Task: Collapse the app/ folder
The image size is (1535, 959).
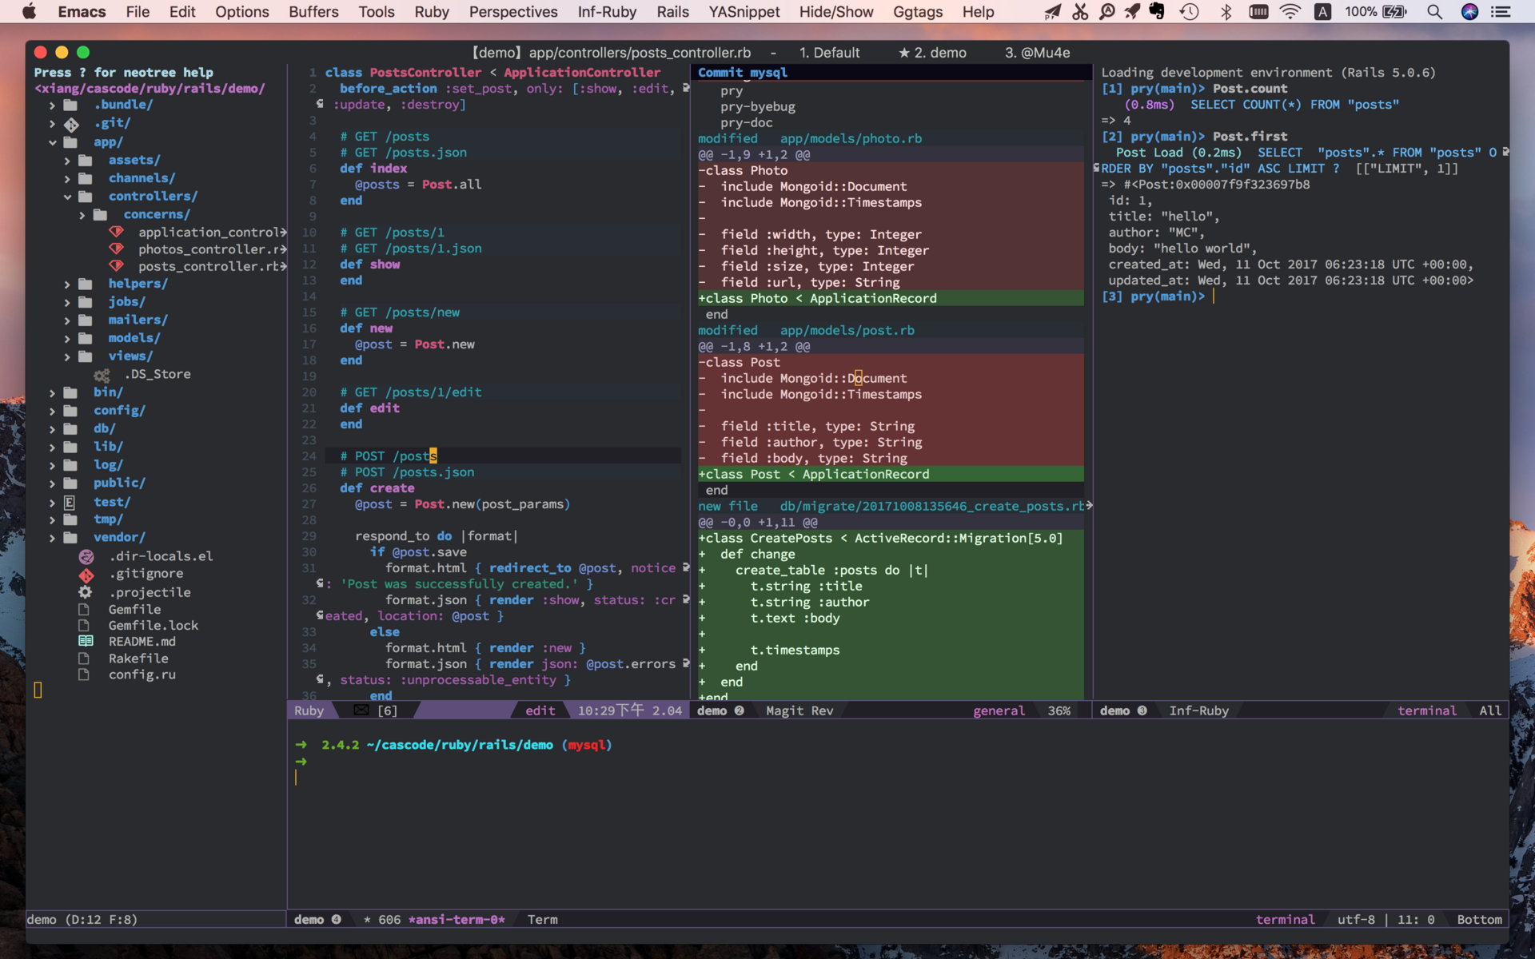Action: point(52,142)
